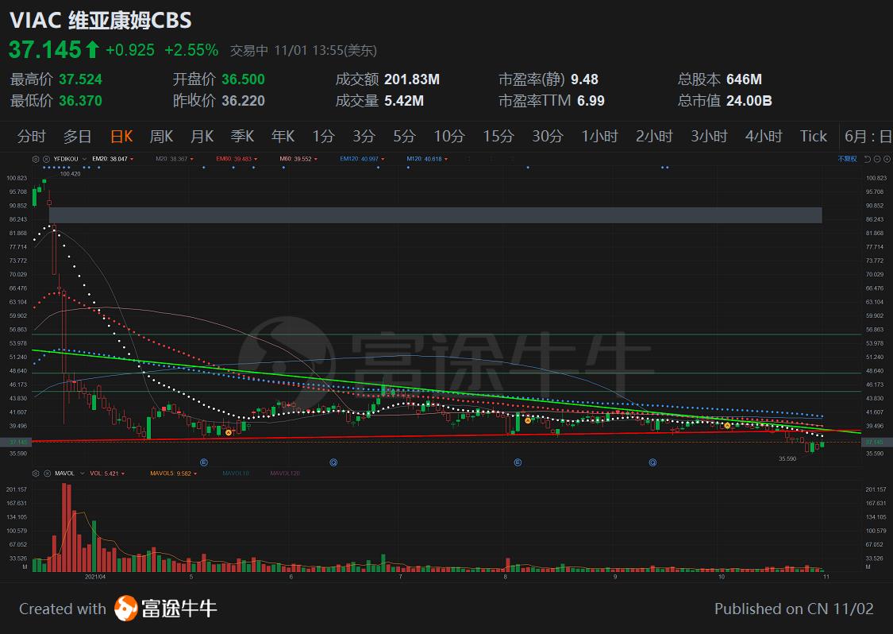Zoom in the chart with the plus icon
The height and width of the screenshot is (634, 893).
[x=887, y=159]
